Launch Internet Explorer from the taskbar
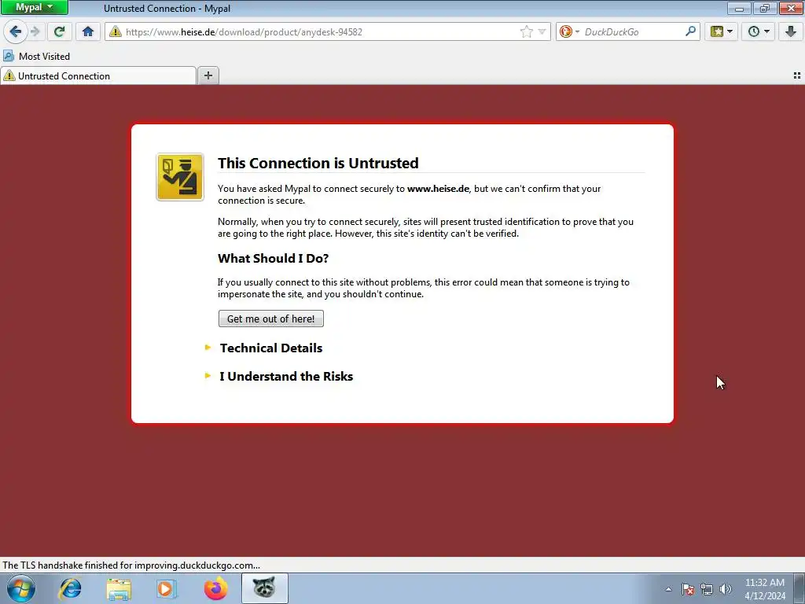The width and height of the screenshot is (805, 604). pos(70,588)
